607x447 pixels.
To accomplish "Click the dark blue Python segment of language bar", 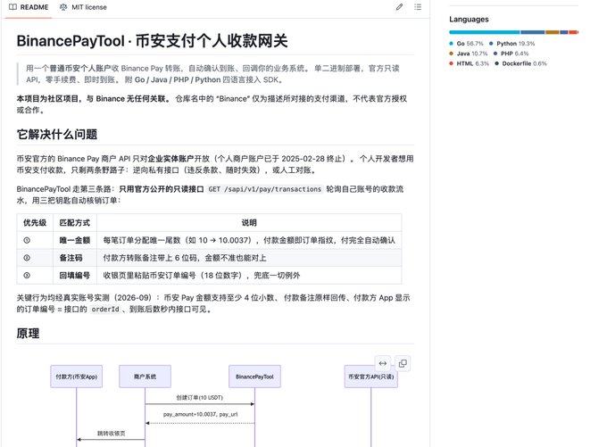I will (x=533, y=32).
